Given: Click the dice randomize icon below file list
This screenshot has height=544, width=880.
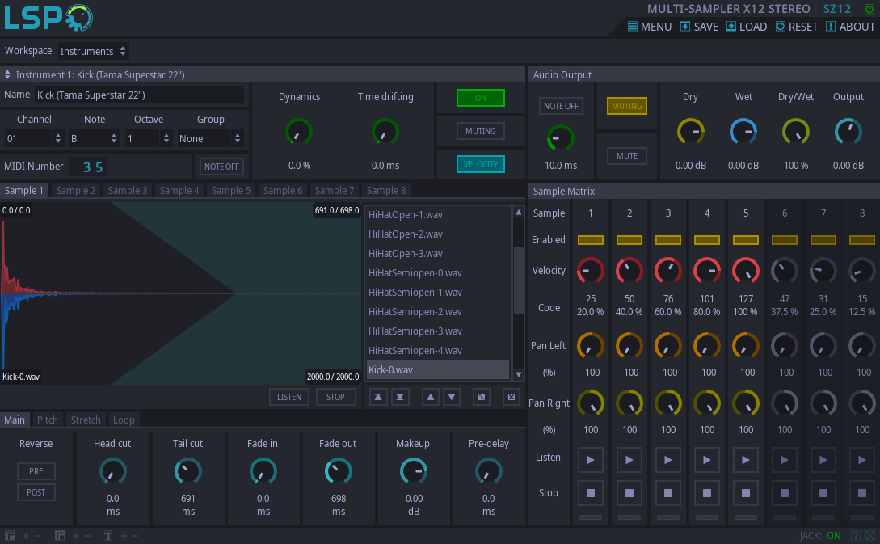Looking at the screenshot, I should point(482,397).
